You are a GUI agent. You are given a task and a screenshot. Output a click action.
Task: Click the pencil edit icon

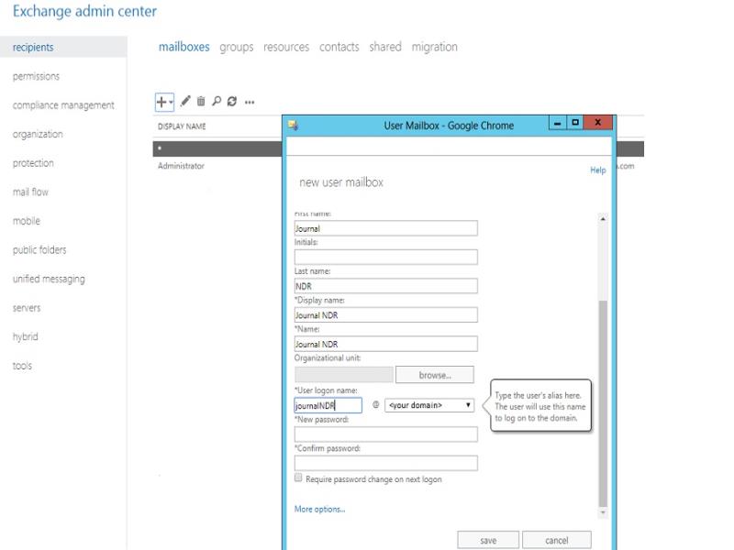tap(184, 101)
